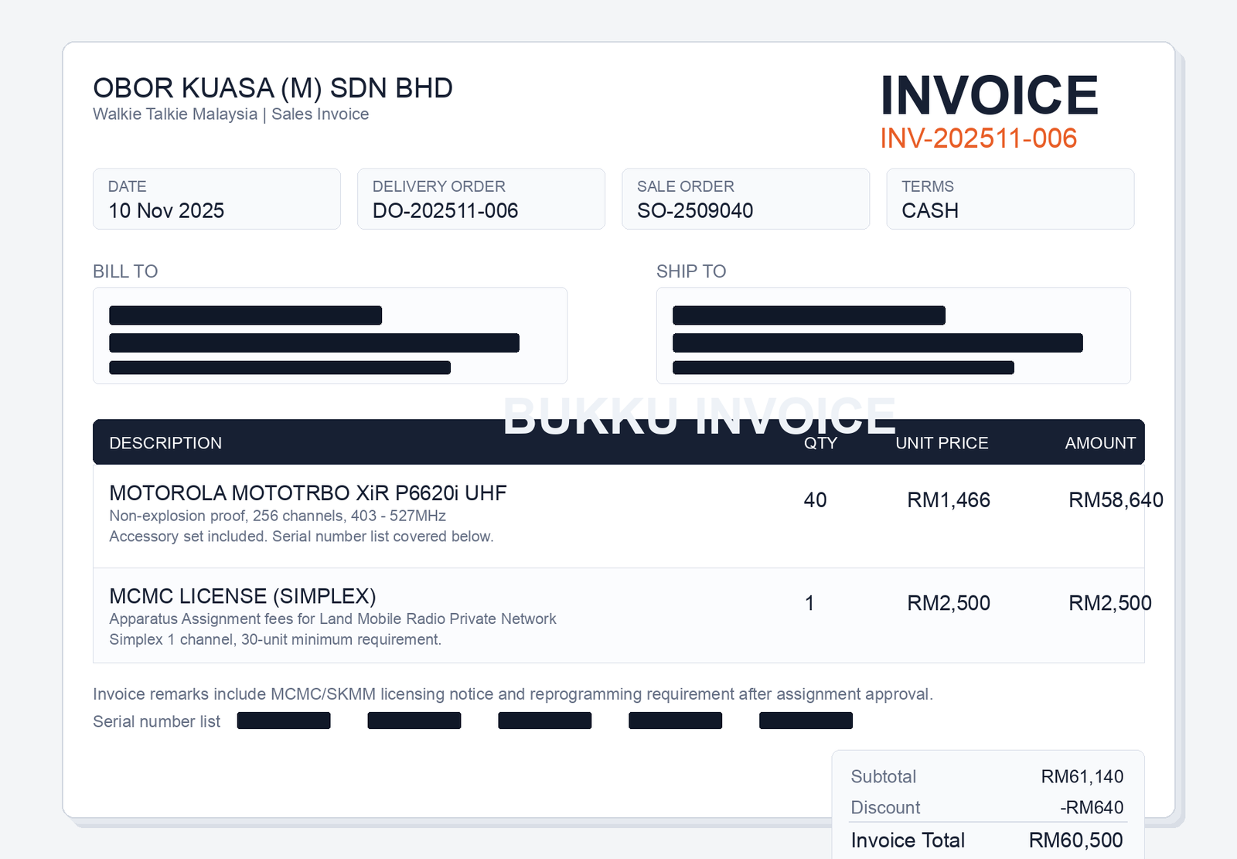
Task: Select item name MOTOROLA MOTOTRBO XiR P6620i UHF
Action: pyautogui.click(x=308, y=493)
